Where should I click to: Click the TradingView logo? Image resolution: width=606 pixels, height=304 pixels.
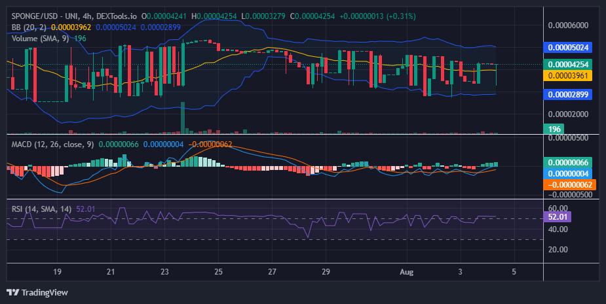(37, 292)
